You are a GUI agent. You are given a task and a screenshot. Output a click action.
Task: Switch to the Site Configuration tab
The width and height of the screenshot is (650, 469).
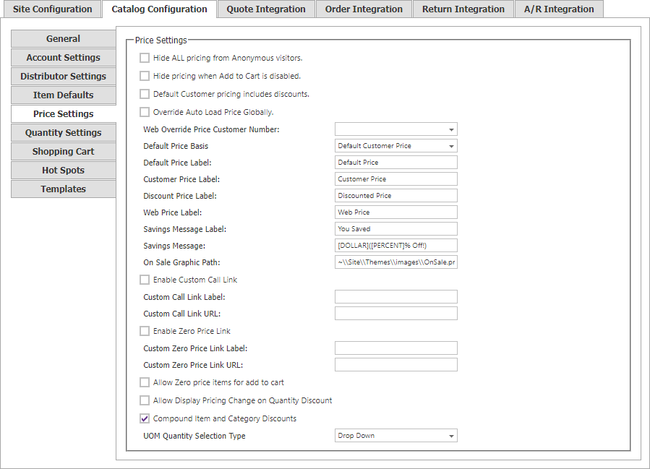[53, 9]
